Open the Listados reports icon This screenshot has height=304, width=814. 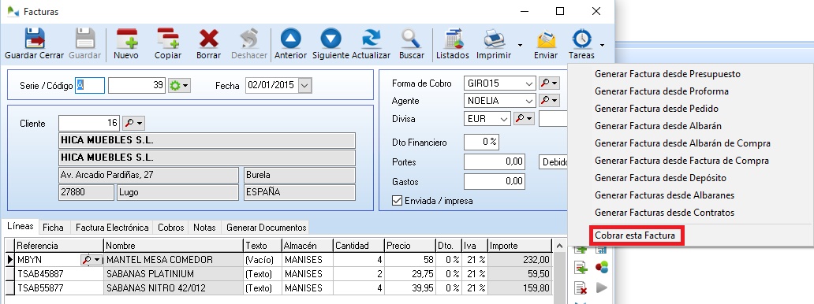coord(454,39)
